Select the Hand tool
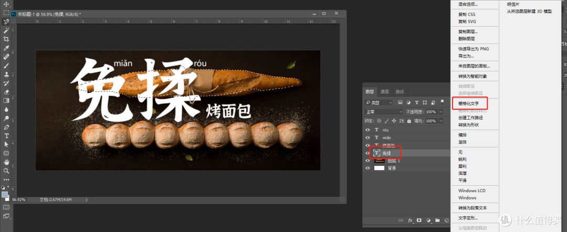Viewport: 567px width, 232px height. [x=6, y=162]
